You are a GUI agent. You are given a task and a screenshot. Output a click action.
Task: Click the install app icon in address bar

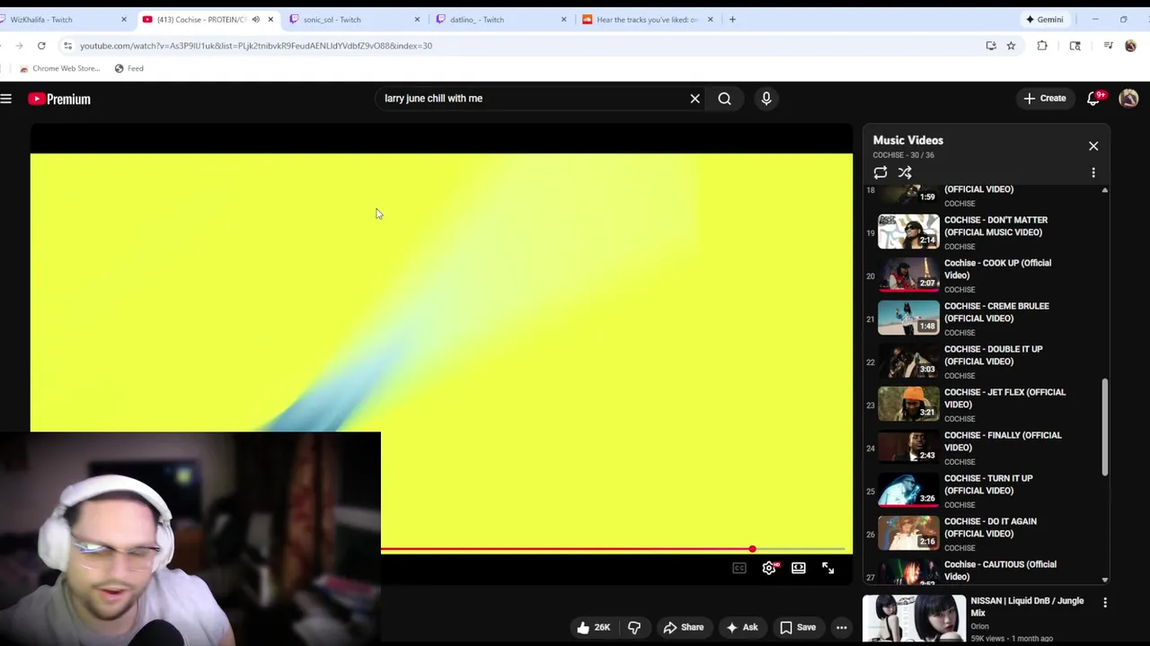(x=991, y=46)
